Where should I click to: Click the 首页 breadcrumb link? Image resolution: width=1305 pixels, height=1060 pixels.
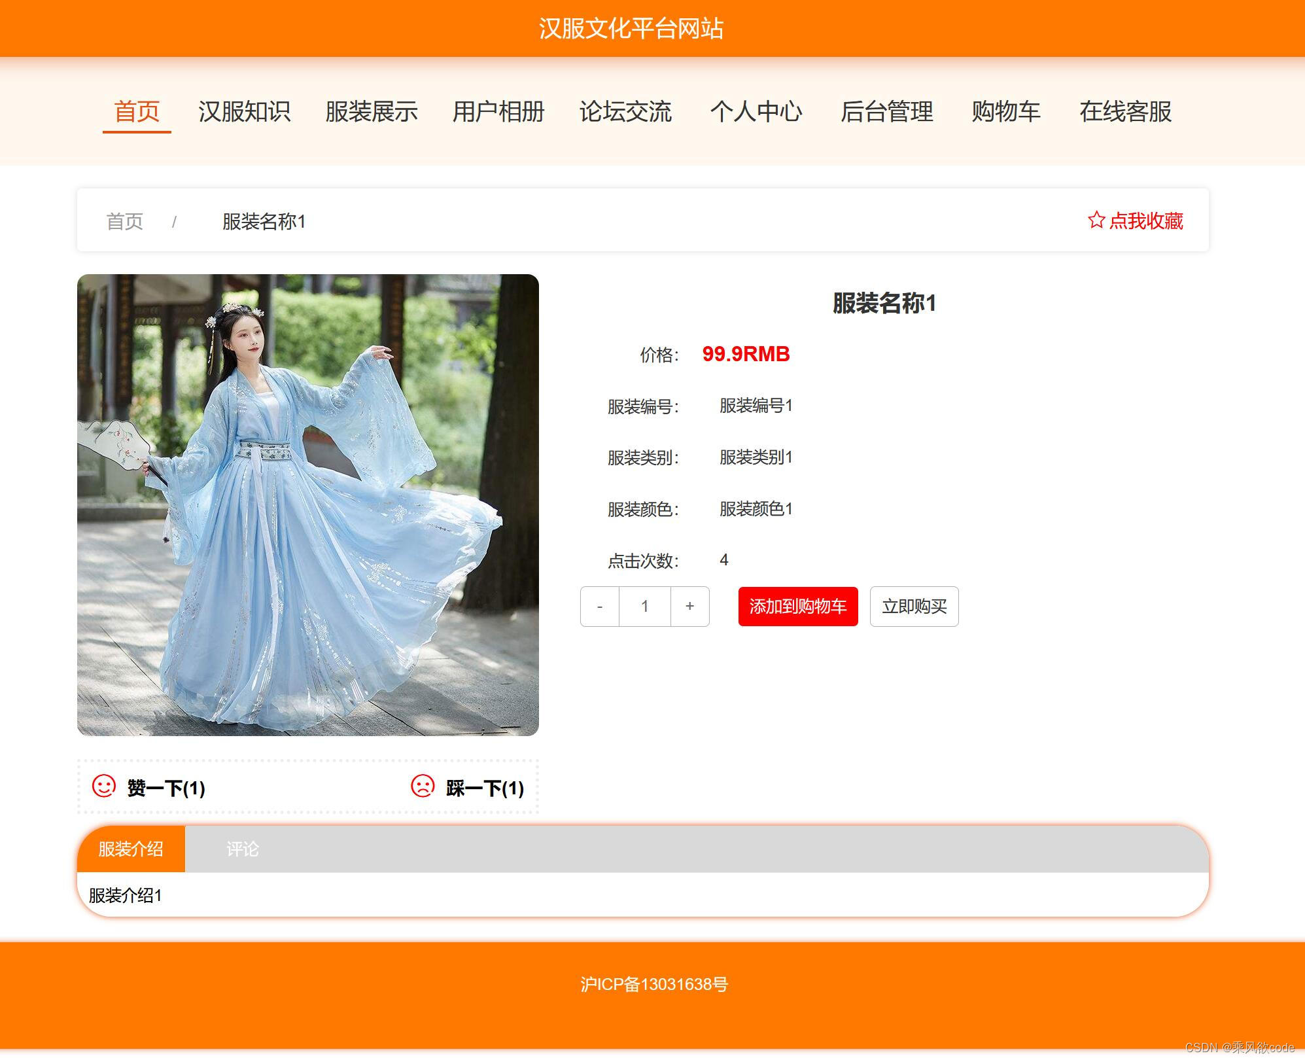(x=124, y=221)
